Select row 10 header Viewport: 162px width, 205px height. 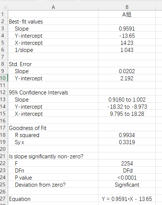tap(3, 78)
